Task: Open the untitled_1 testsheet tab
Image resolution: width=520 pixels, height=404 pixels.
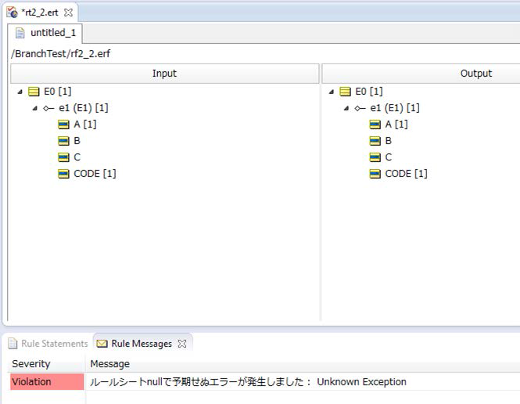Action: click(46, 33)
